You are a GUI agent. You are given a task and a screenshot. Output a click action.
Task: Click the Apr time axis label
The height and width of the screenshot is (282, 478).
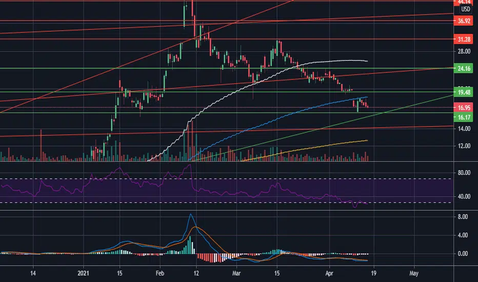[329, 273]
